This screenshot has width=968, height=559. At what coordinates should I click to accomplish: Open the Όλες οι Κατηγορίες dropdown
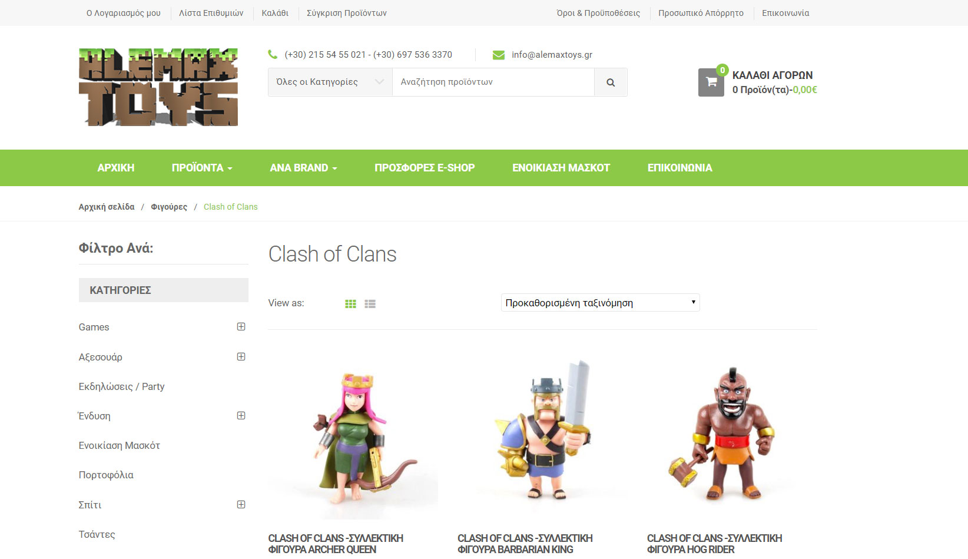330,82
